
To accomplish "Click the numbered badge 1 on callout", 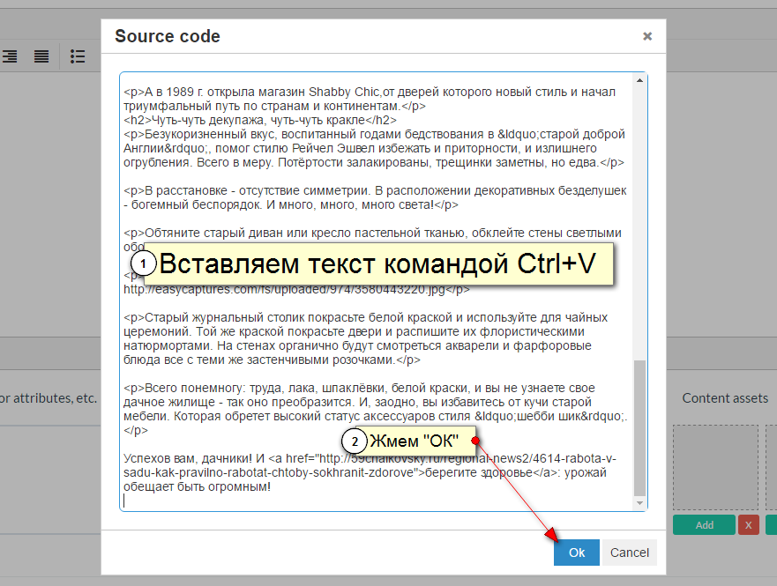I will [143, 264].
